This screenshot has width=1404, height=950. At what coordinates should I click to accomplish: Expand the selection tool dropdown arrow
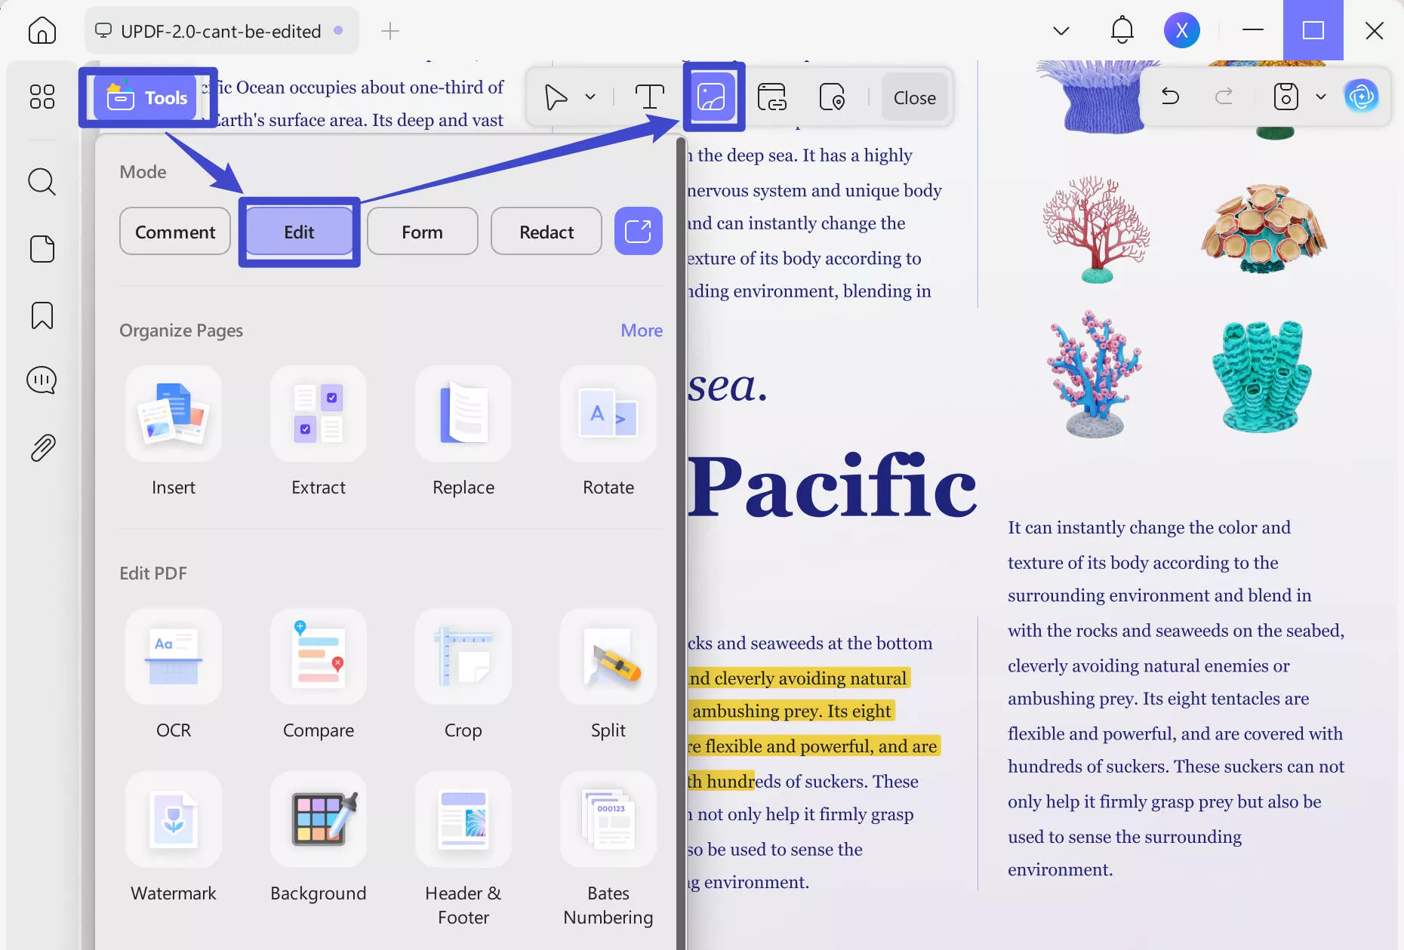pyautogui.click(x=590, y=97)
